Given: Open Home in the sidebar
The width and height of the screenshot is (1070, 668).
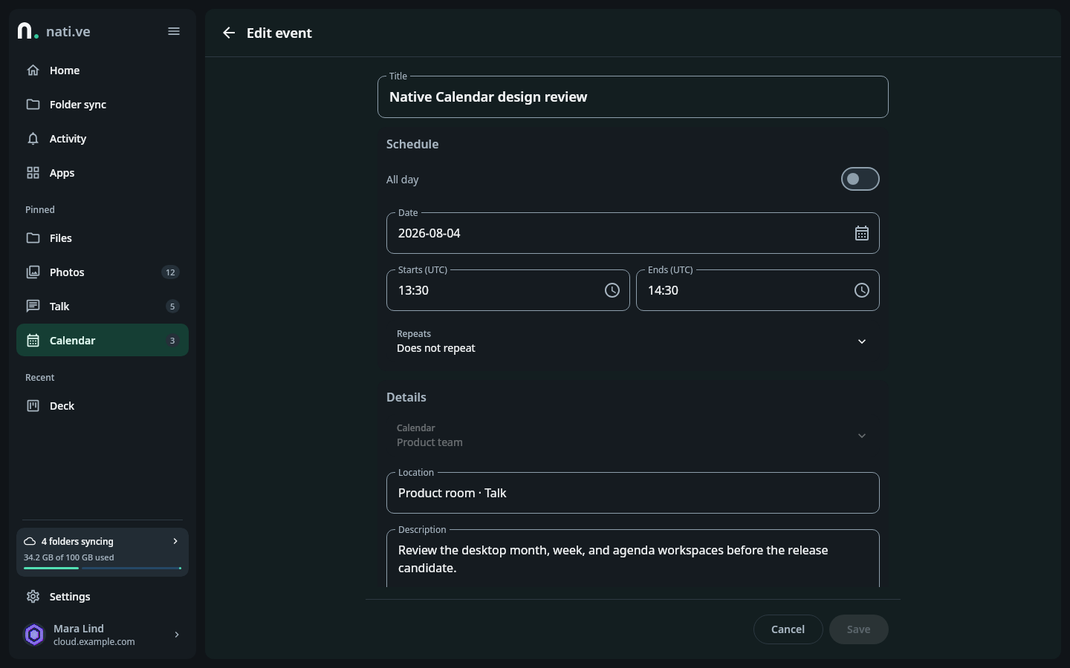Looking at the screenshot, I should 103,71.
